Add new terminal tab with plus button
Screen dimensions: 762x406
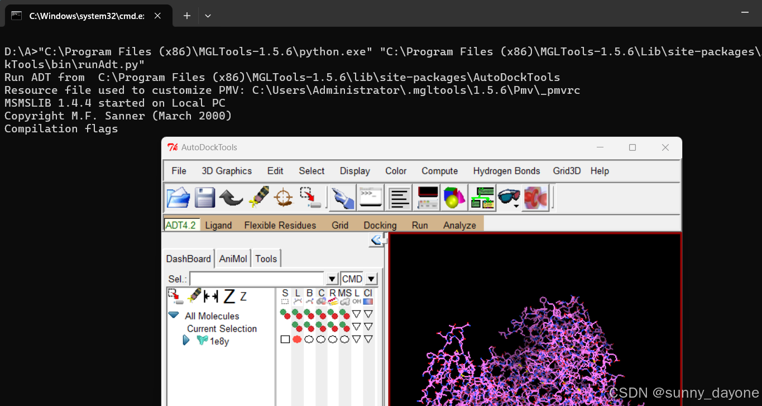click(187, 16)
